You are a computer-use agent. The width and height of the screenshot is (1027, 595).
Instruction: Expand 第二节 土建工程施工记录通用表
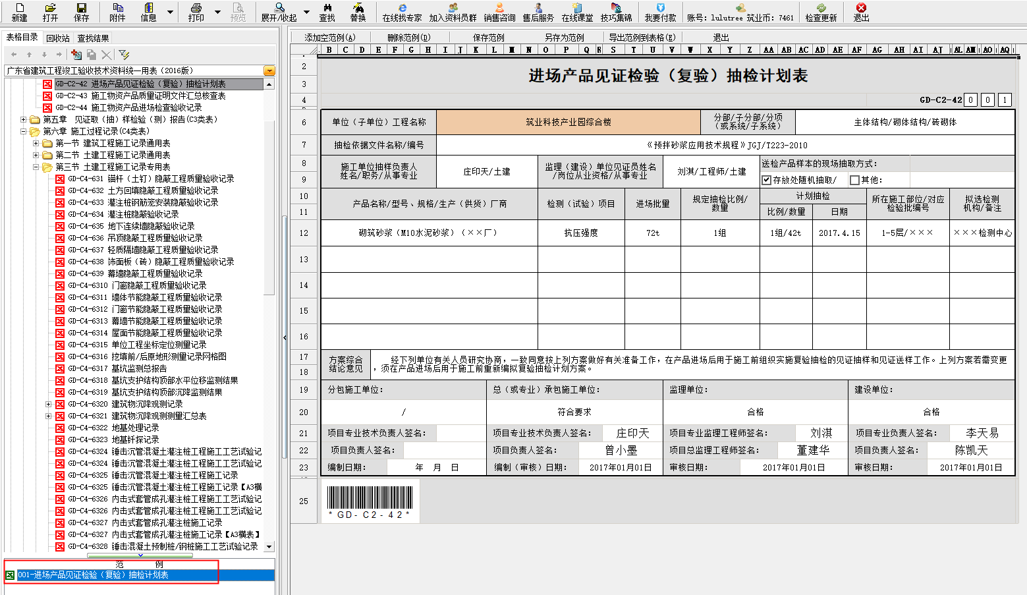36,155
